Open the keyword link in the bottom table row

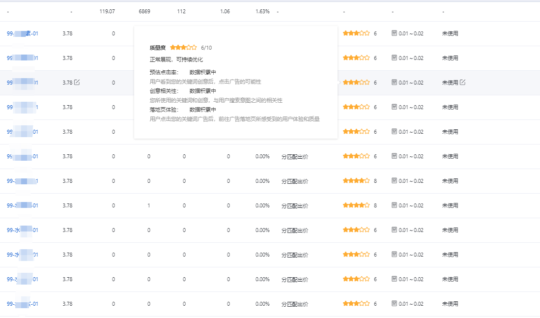[22, 304]
